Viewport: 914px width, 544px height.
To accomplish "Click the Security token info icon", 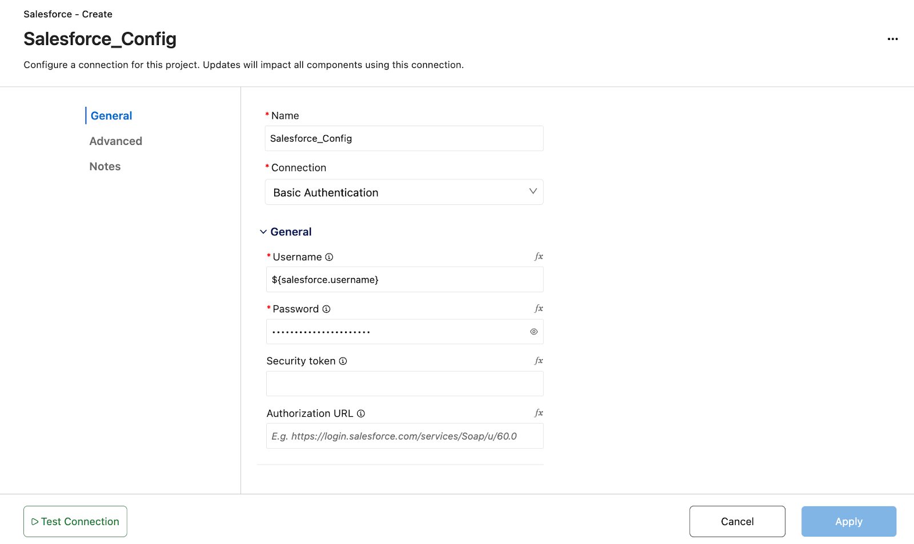I will tap(343, 361).
